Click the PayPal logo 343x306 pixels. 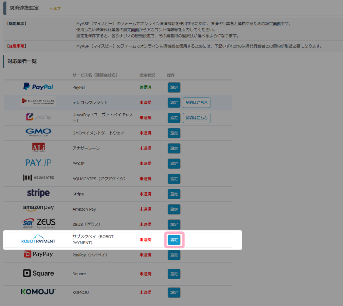click(x=38, y=87)
